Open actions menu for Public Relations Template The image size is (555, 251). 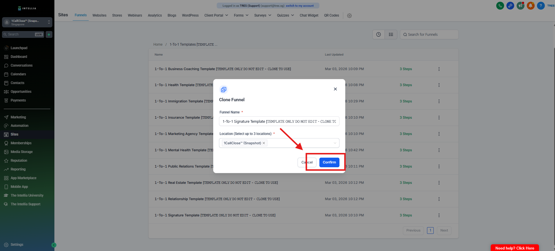(439, 166)
